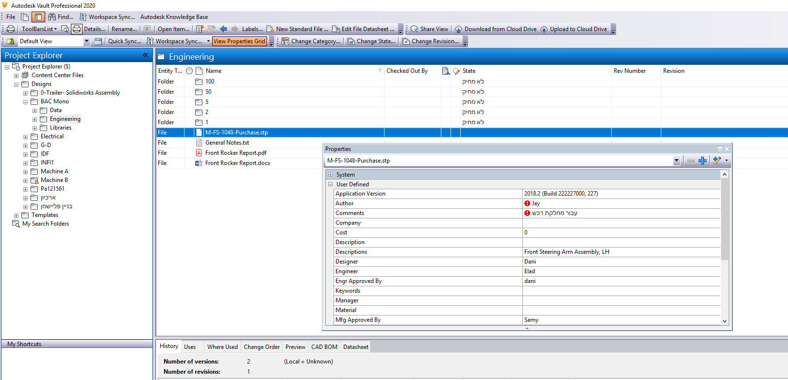Expand the System property group
Viewport: 788px width, 380px height.
tap(330, 175)
